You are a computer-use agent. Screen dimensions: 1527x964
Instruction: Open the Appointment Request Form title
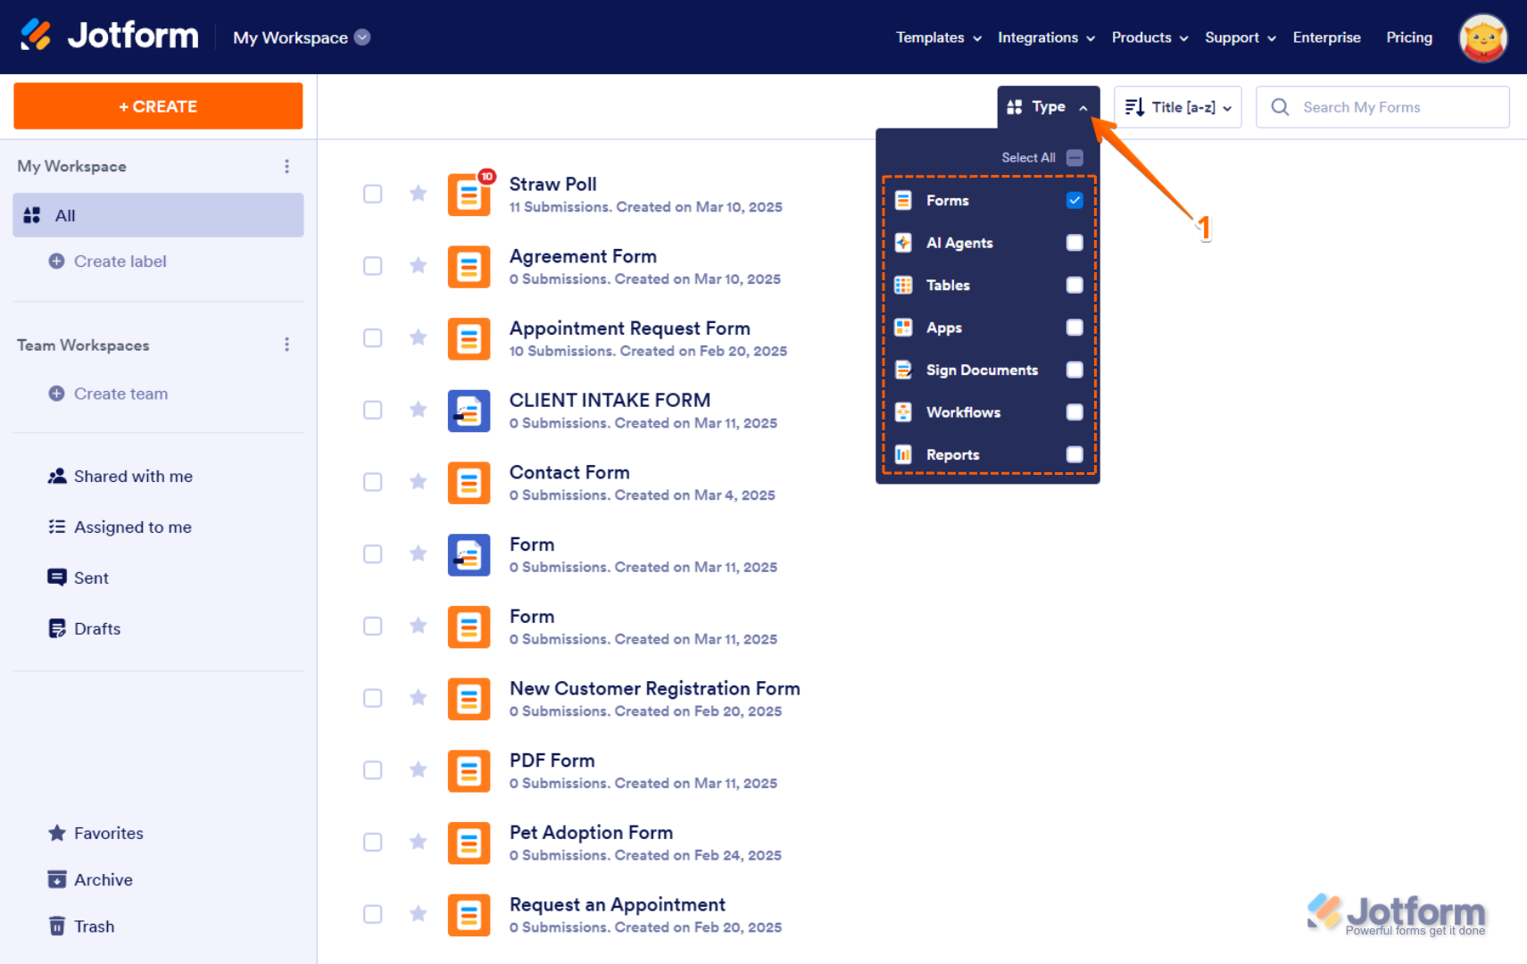[630, 328]
